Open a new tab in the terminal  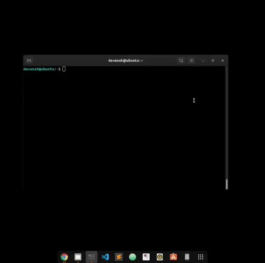pos(29,60)
